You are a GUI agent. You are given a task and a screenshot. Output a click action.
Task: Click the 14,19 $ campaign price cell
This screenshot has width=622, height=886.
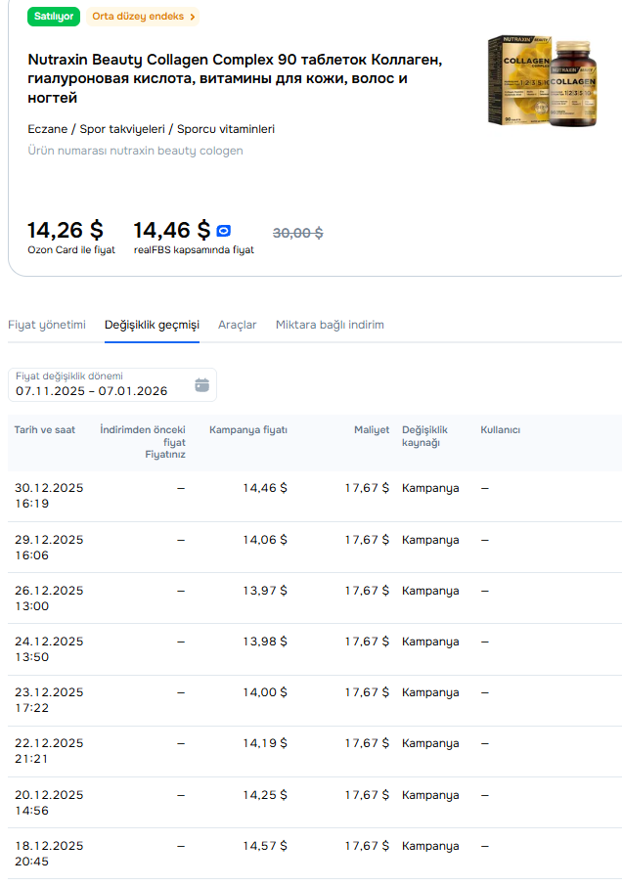pos(265,743)
